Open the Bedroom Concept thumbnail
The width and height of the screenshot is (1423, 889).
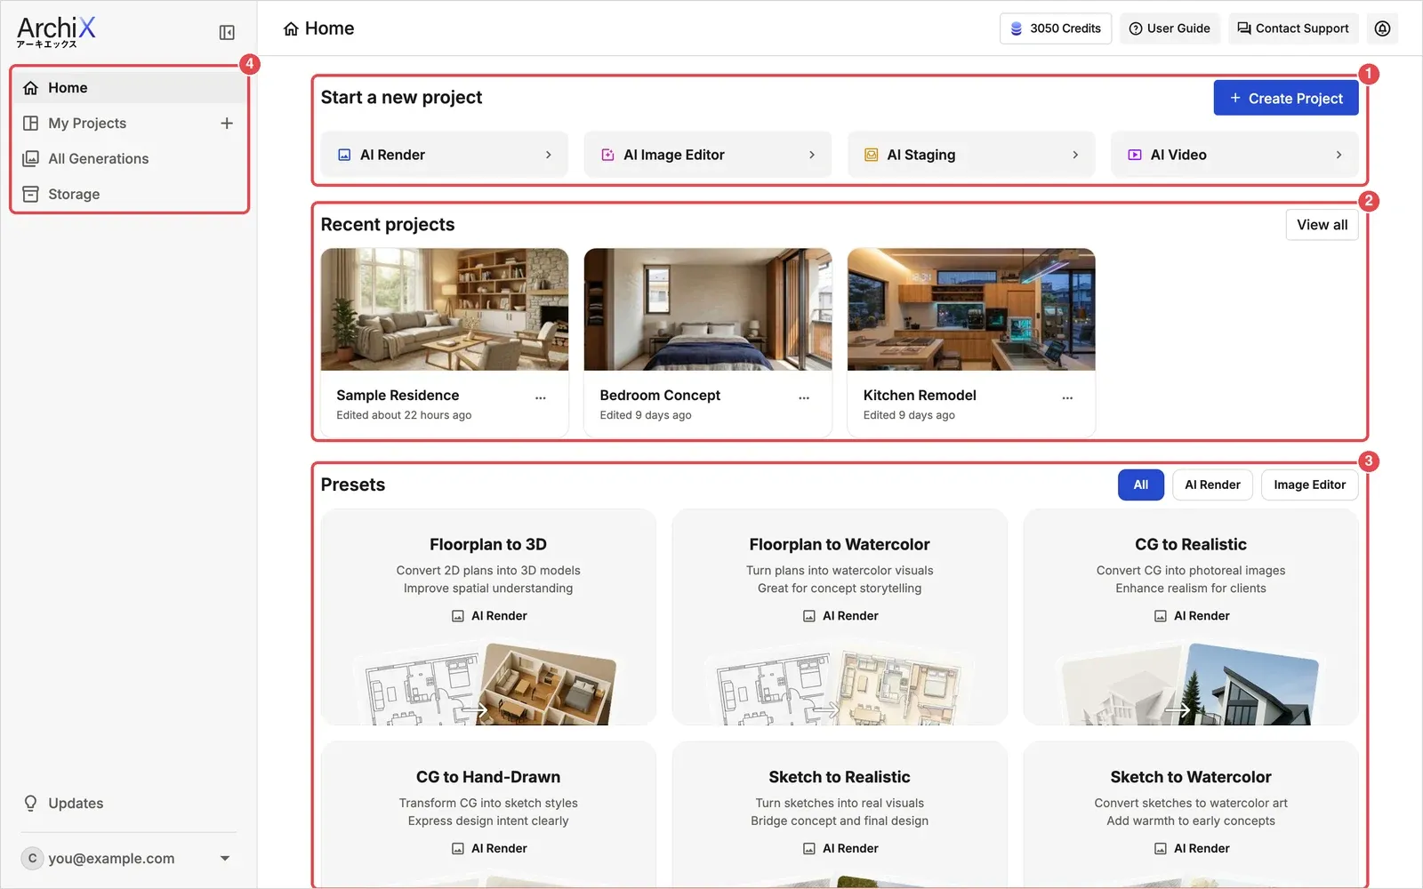pos(708,309)
